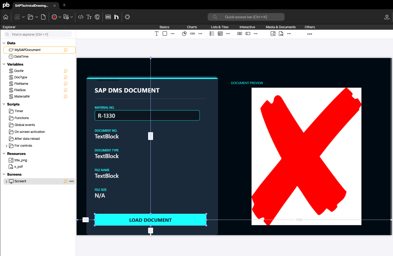This screenshot has width=393, height=256.
Task: Show more Charts controls
Action: pyautogui.click(x=200, y=34)
